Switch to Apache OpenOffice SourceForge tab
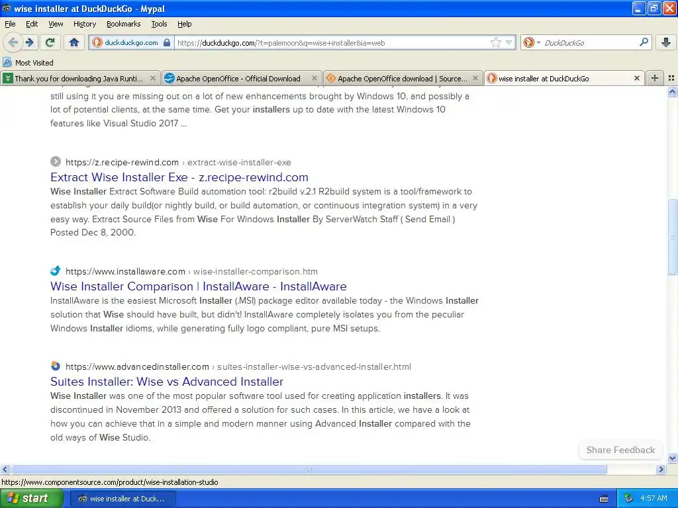 click(402, 78)
